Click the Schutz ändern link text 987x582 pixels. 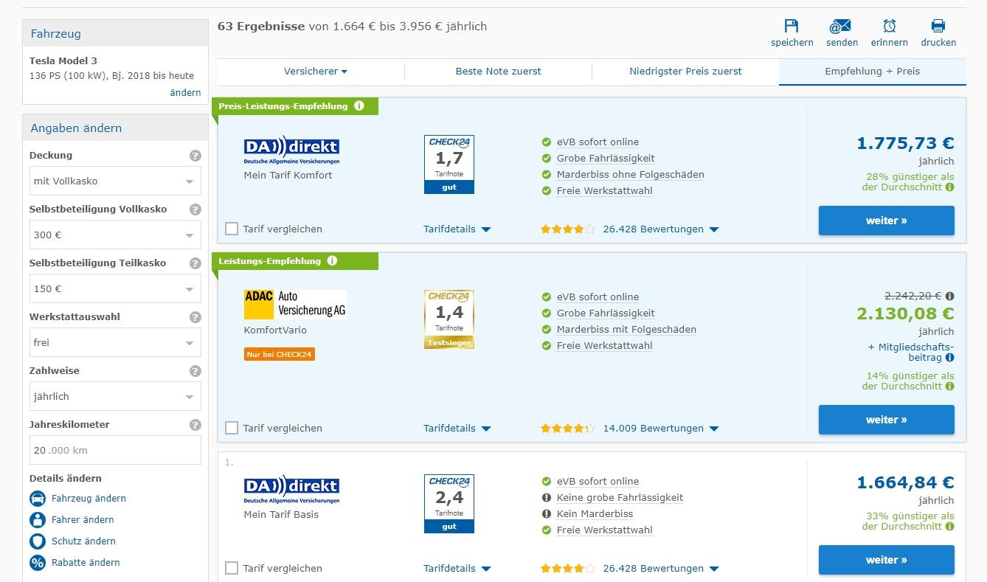coord(83,541)
